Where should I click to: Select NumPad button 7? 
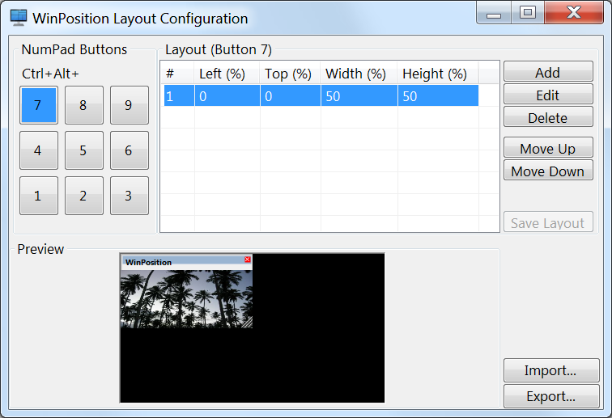coord(39,105)
